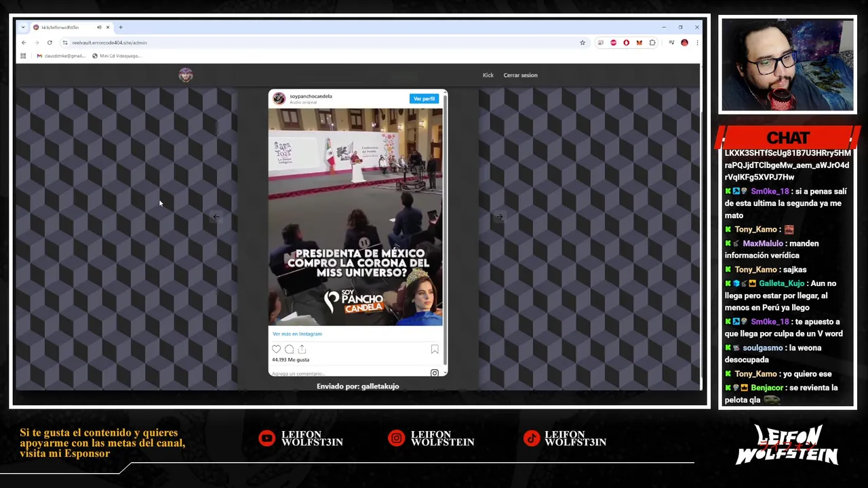This screenshot has height=488, width=868.
Task: Click the 44.193 Me gusta count
Action: 290,360
